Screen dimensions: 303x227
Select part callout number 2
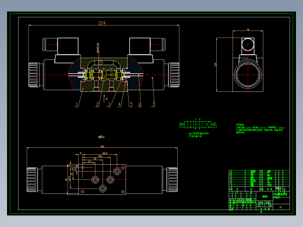[x=97, y=105]
